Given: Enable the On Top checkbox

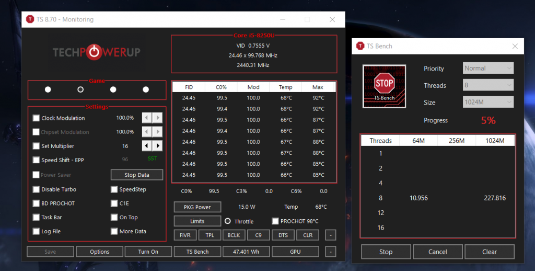Looking at the screenshot, I should coord(114,217).
